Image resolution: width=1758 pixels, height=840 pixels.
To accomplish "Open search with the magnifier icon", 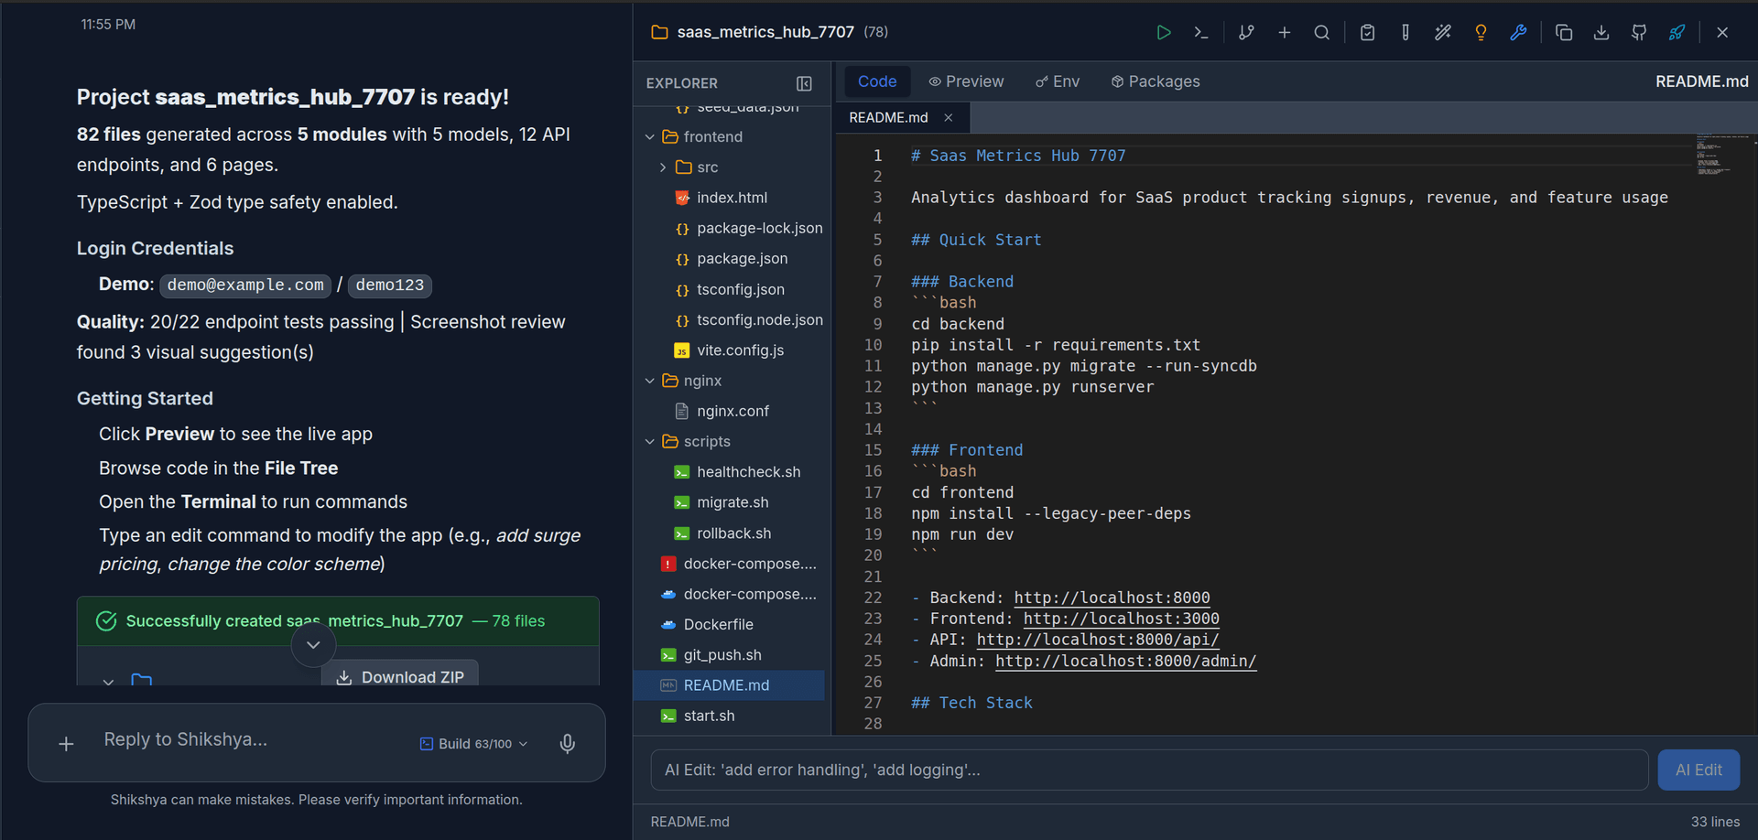I will click(x=1321, y=32).
